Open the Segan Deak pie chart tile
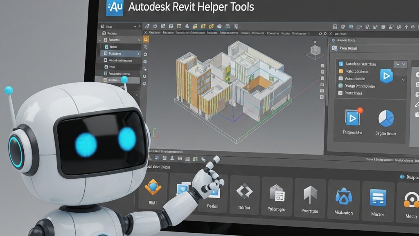This screenshot has width=419, height=236. tap(386, 122)
